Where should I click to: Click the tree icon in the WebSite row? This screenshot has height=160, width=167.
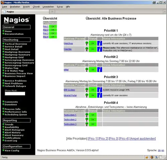(87, 49)
